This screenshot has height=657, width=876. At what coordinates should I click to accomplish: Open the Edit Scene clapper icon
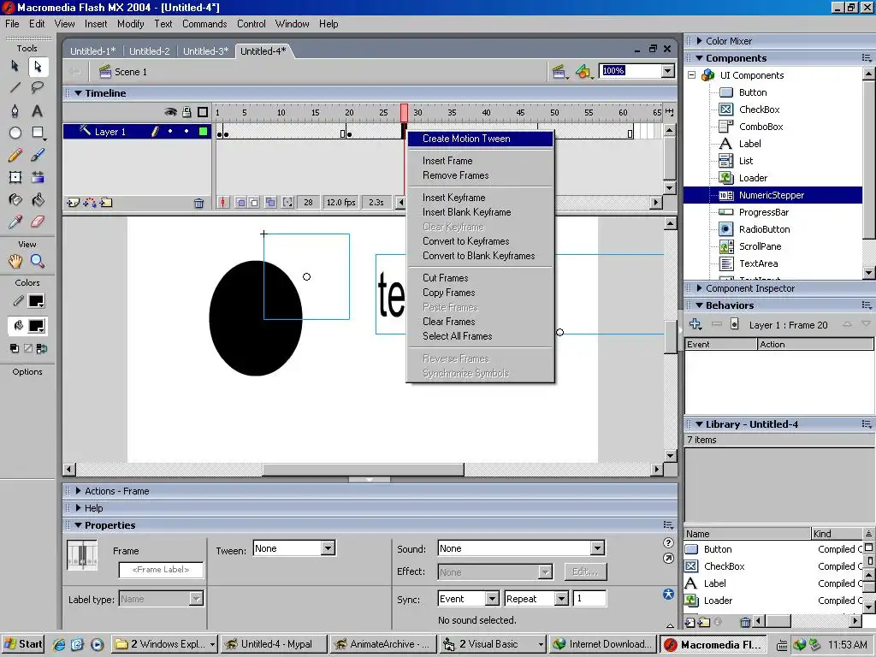(x=559, y=72)
